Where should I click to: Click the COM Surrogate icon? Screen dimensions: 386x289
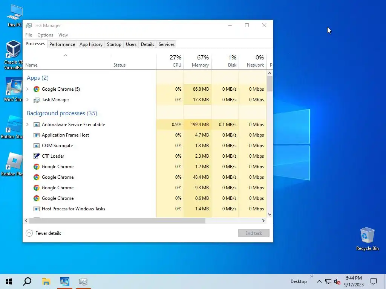click(x=37, y=146)
